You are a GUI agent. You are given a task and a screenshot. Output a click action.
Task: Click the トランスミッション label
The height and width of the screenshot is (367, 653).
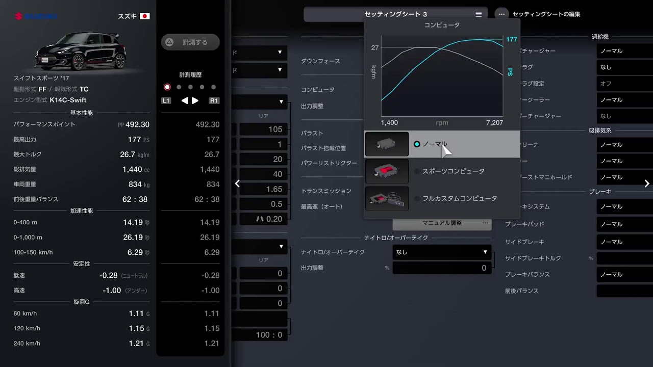326,191
